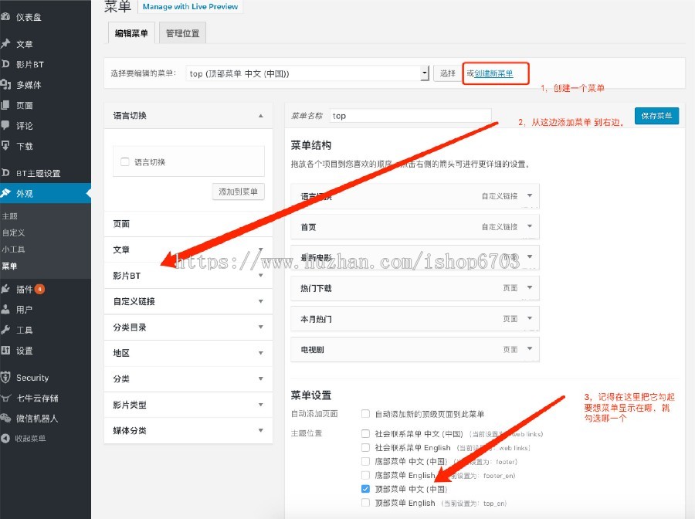Click the 文章 pin icon in sidebar
Viewport: 695px width, 519px height.
coord(5,43)
